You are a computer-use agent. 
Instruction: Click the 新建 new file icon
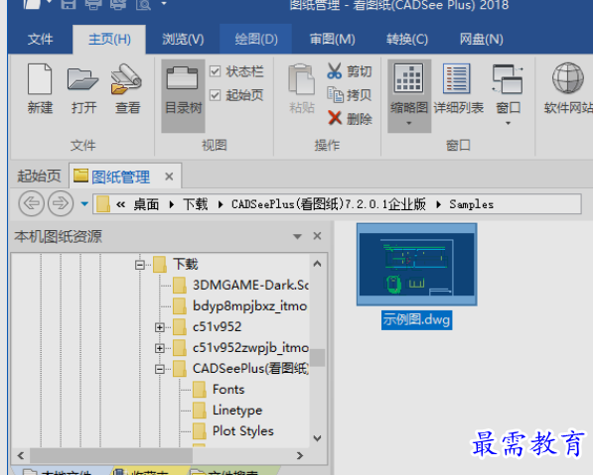click(x=40, y=79)
